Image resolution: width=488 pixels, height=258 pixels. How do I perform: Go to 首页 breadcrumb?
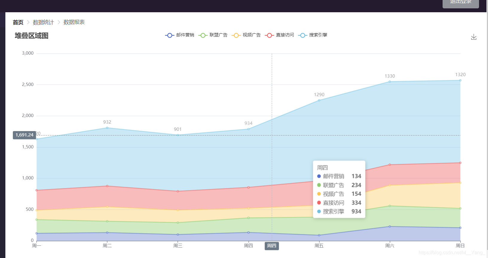(18, 22)
